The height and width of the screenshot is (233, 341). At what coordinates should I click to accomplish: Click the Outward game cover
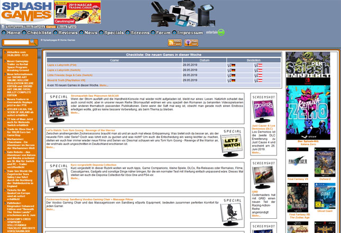[x=325, y=162]
